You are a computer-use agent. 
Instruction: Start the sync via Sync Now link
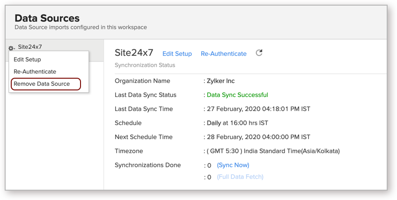point(233,165)
